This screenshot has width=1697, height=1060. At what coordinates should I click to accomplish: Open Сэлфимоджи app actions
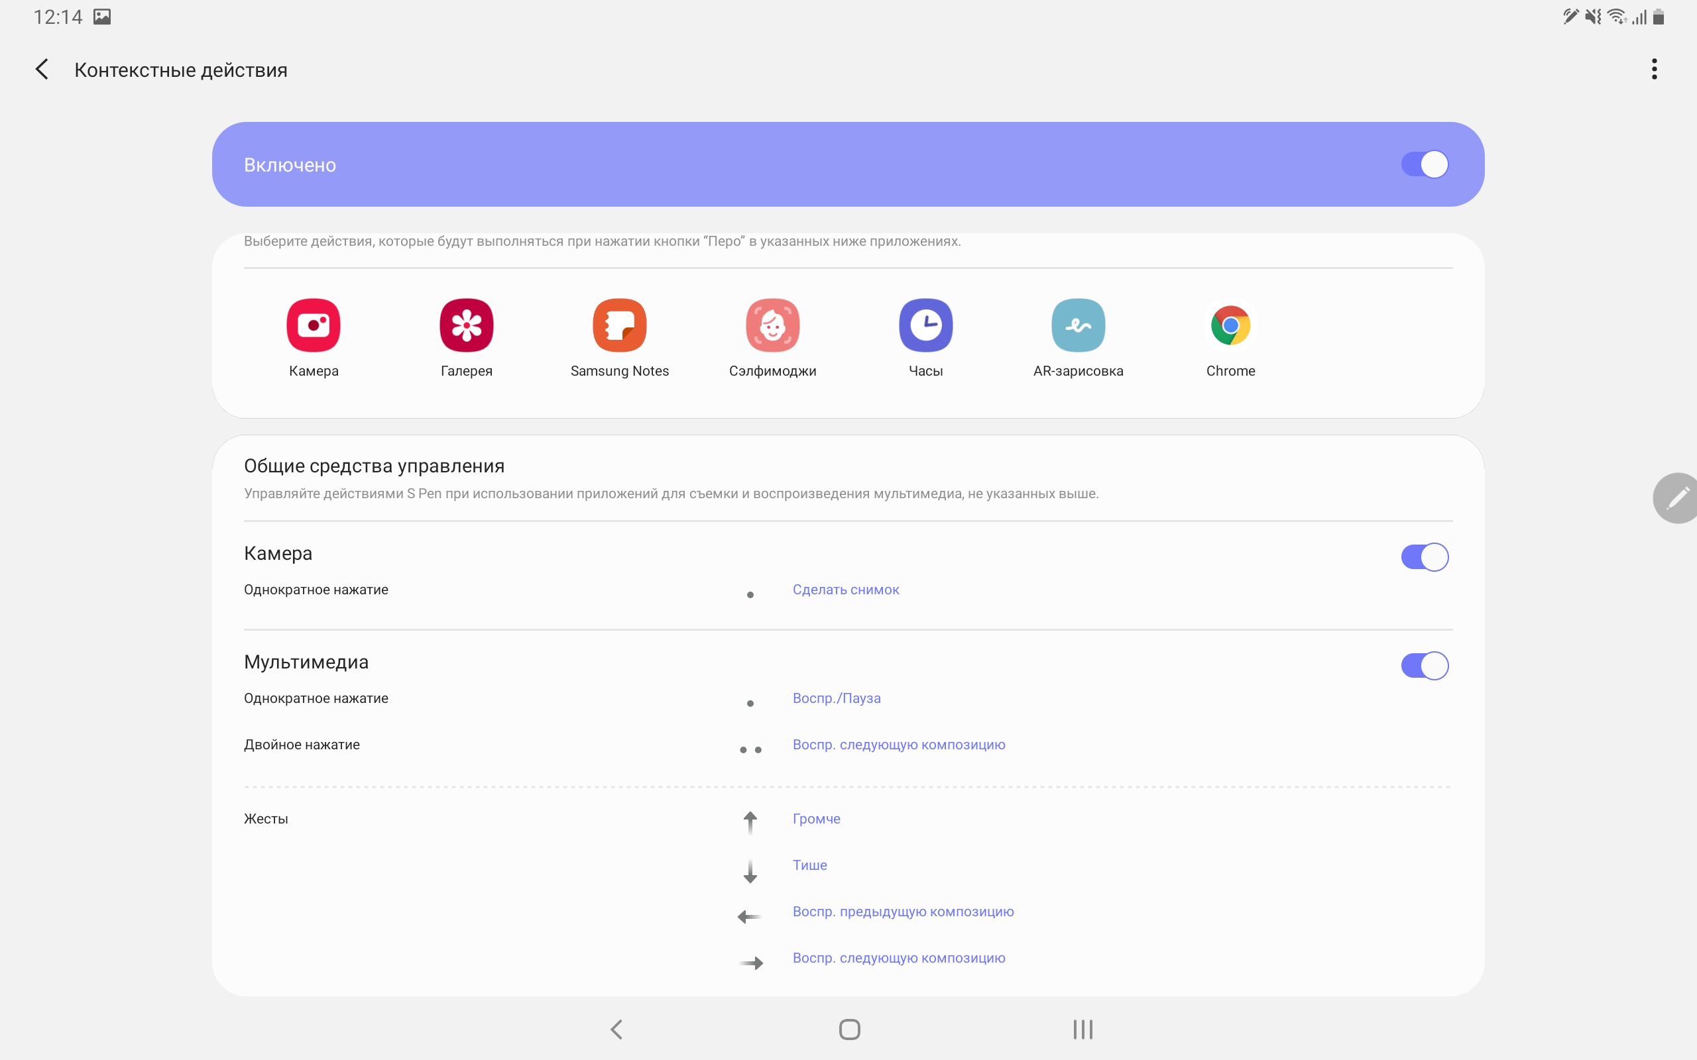click(x=772, y=325)
